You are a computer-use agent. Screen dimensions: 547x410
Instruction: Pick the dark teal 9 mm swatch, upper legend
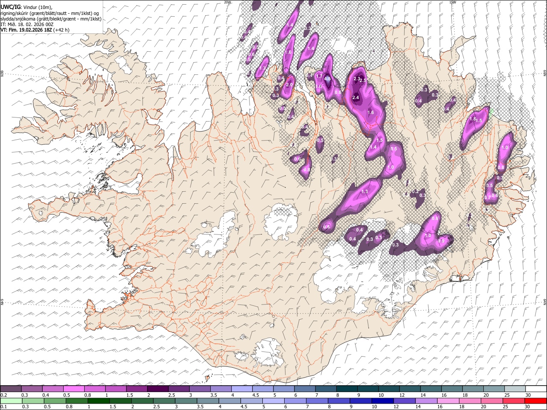(x=368, y=389)
